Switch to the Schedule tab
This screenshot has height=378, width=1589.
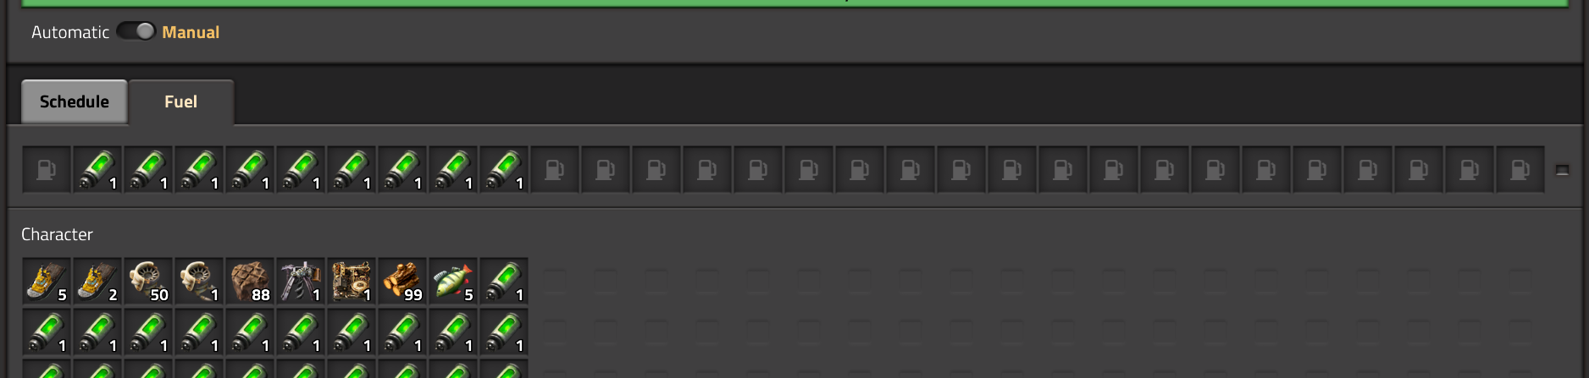pyautogui.click(x=75, y=101)
